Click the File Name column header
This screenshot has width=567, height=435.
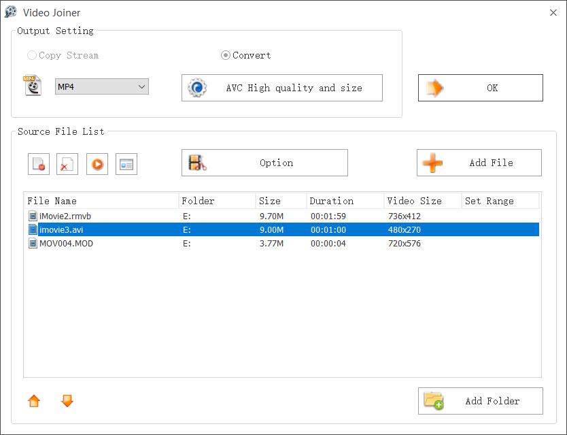pos(101,201)
